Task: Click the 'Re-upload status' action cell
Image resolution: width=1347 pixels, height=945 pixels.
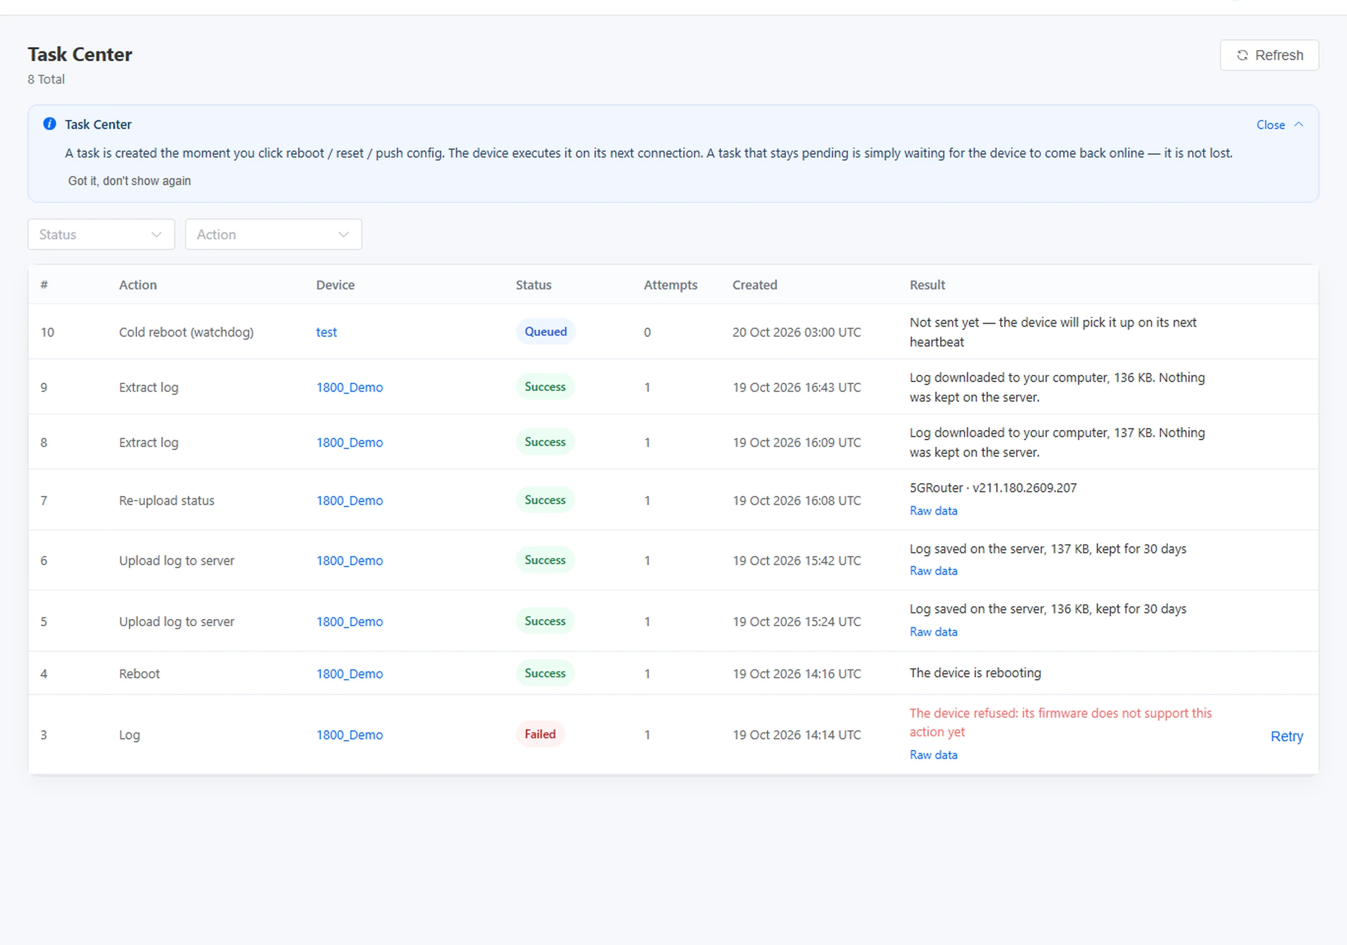Action: [x=167, y=501]
